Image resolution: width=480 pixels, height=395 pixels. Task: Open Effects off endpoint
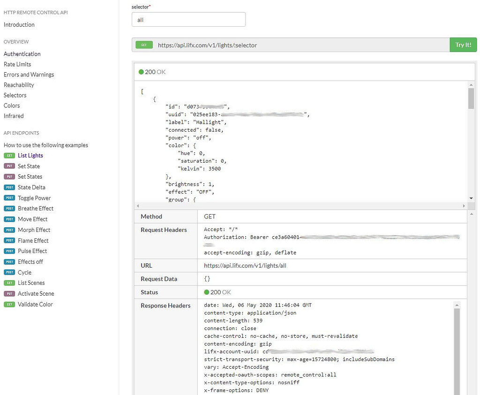pos(30,261)
